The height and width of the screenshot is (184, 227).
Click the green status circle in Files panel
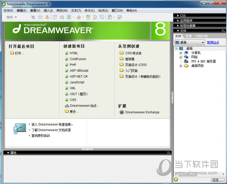[176, 179]
